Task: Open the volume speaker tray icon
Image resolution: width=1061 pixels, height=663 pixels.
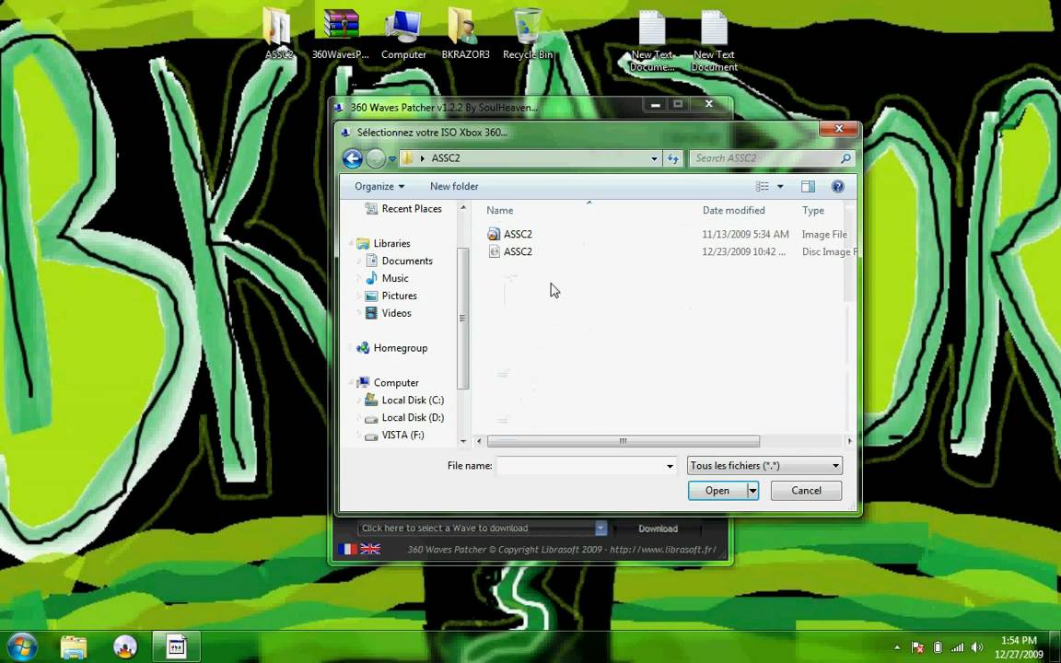Action: [976, 647]
